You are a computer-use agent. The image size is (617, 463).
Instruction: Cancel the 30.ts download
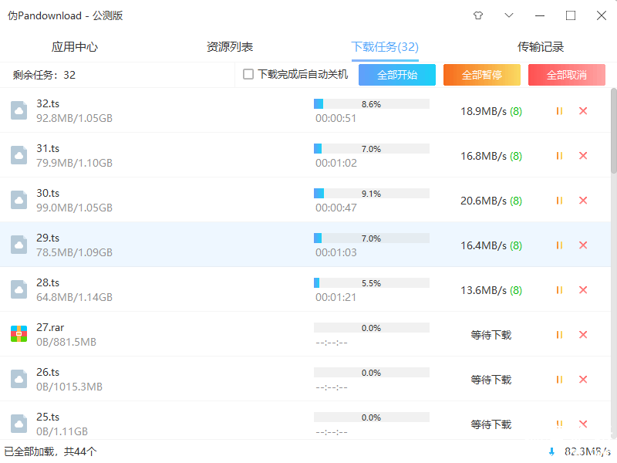(583, 201)
